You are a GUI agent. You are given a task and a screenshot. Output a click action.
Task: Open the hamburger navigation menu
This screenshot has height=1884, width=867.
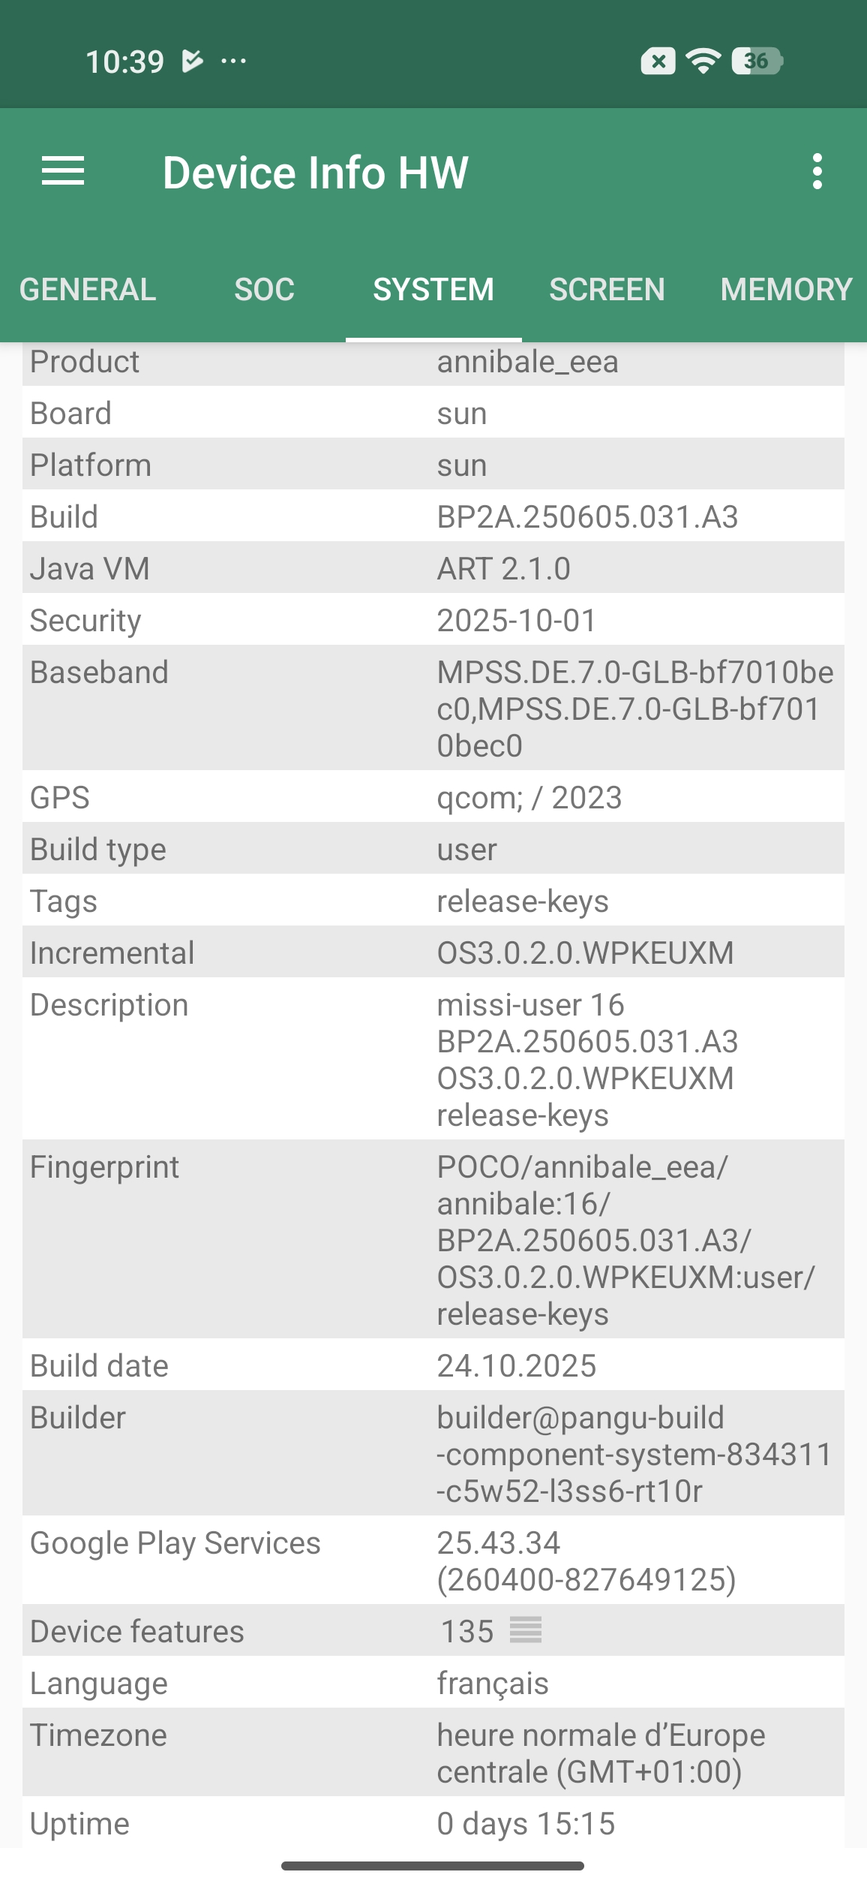tap(63, 172)
